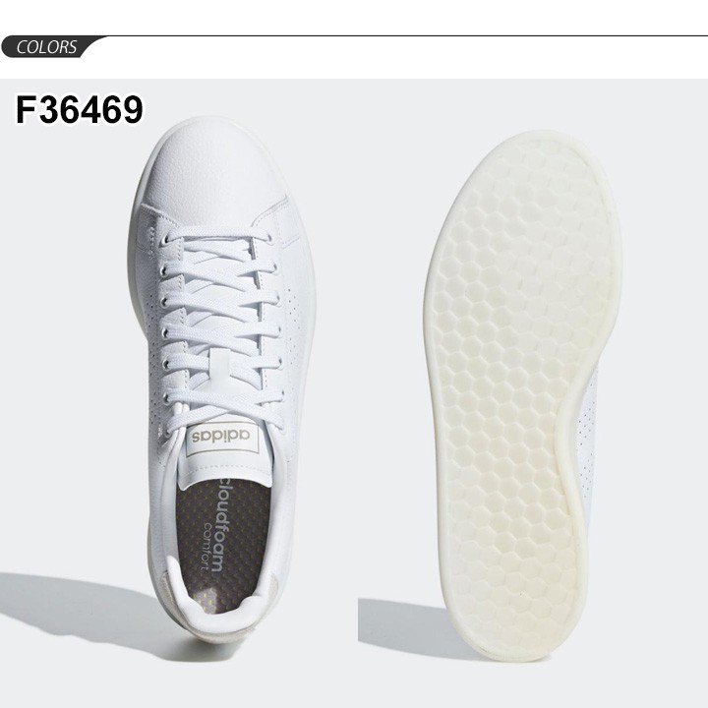Click the COLORS header label
708x708 pixels.
[x=46, y=47]
